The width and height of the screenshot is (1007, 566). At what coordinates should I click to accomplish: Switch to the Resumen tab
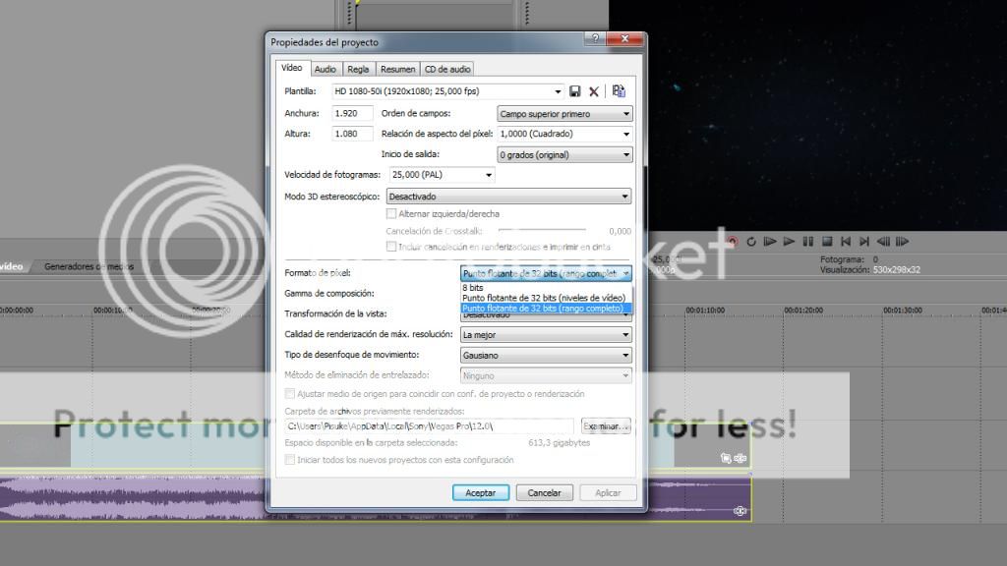(397, 70)
